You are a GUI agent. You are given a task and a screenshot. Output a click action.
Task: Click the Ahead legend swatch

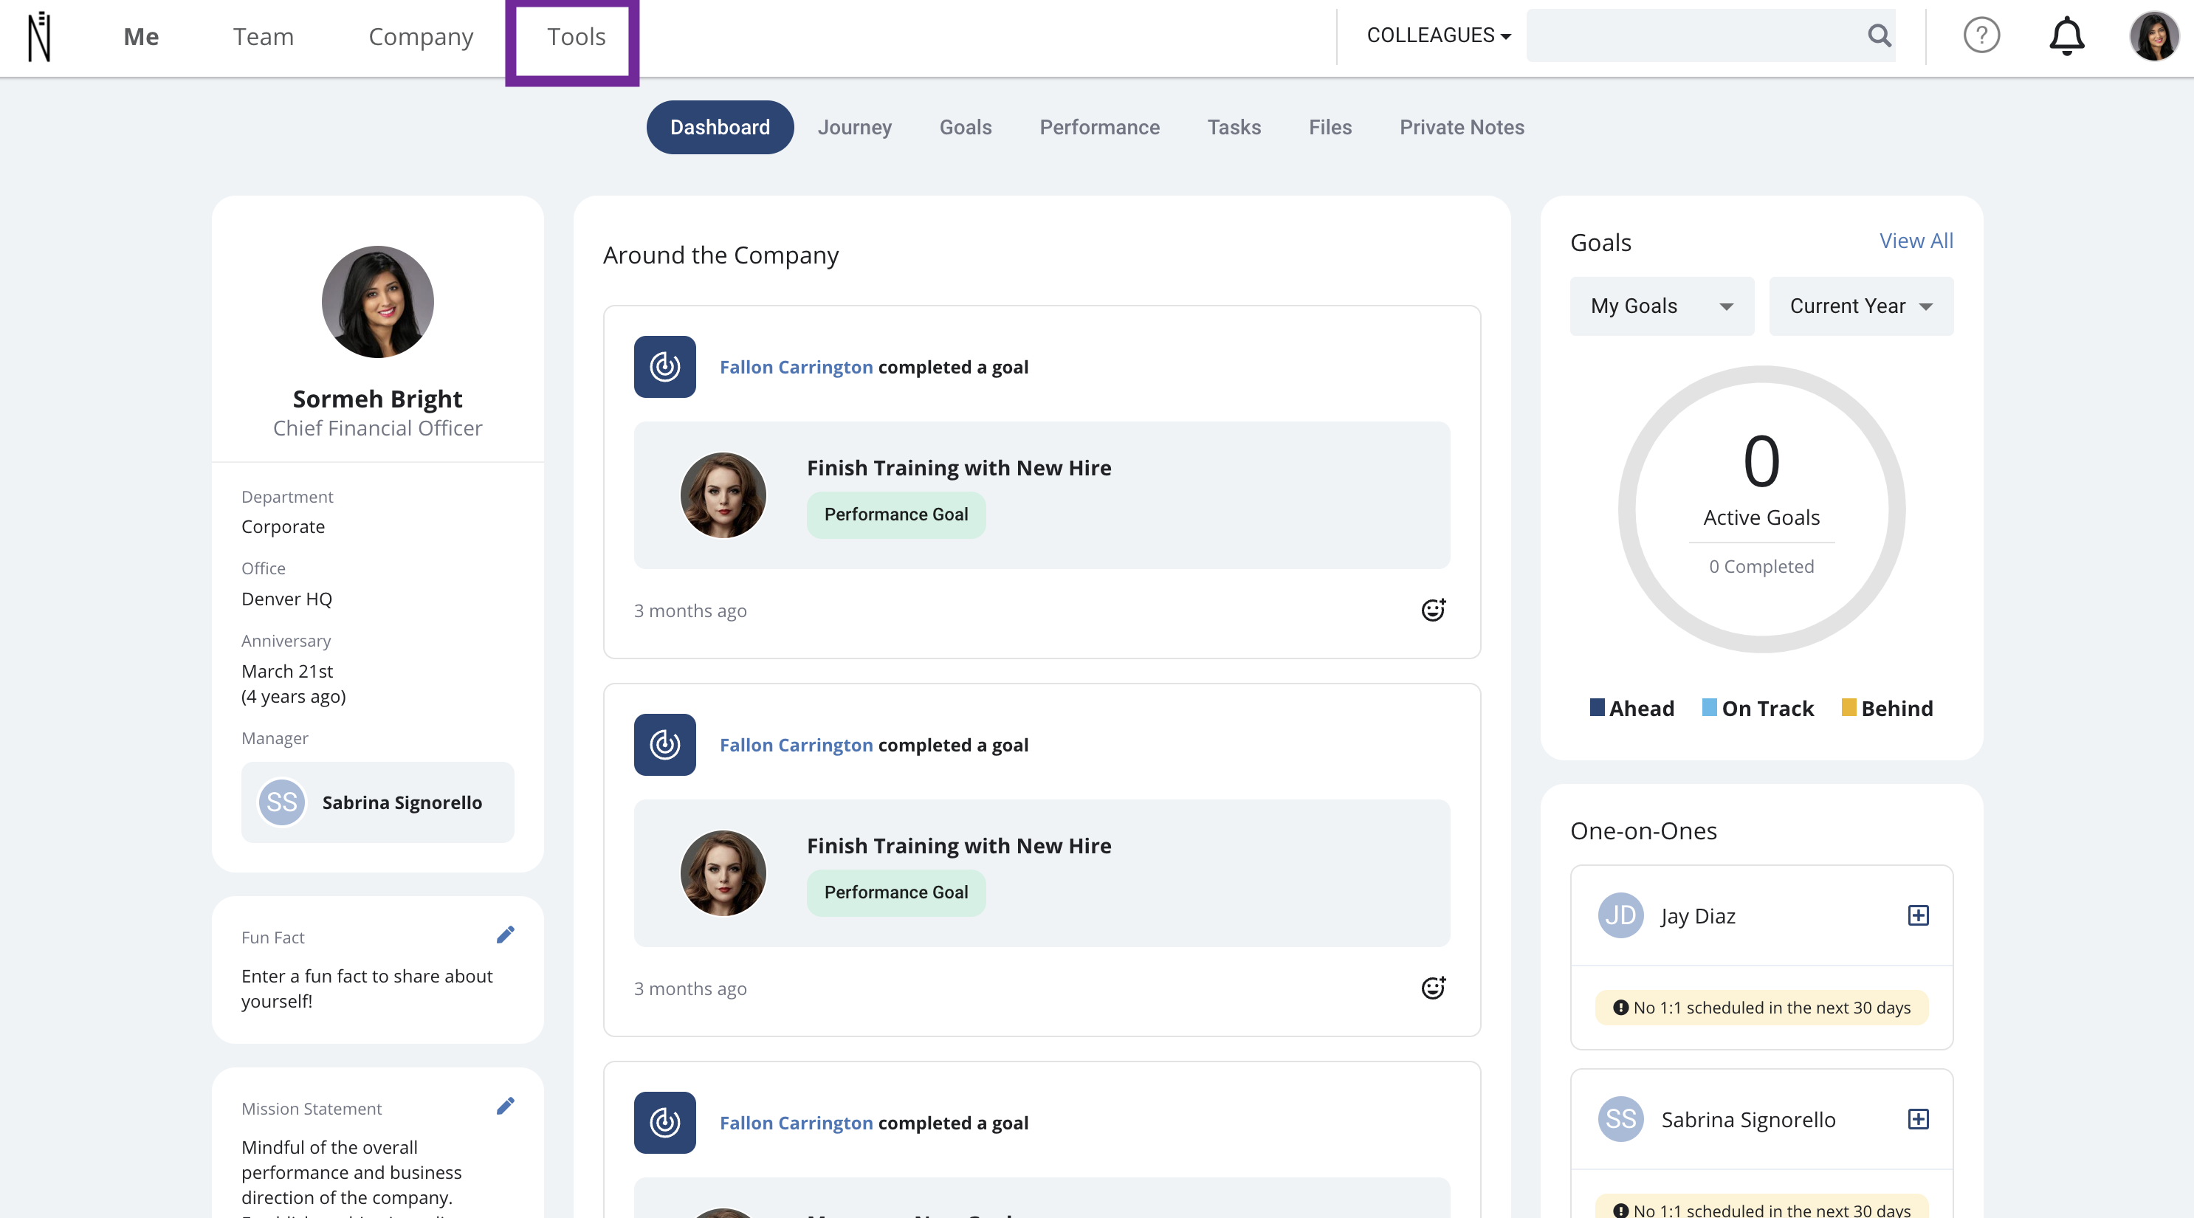(1597, 707)
